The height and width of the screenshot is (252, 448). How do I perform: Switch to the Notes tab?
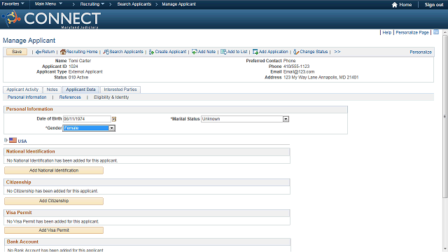pos(52,90)
